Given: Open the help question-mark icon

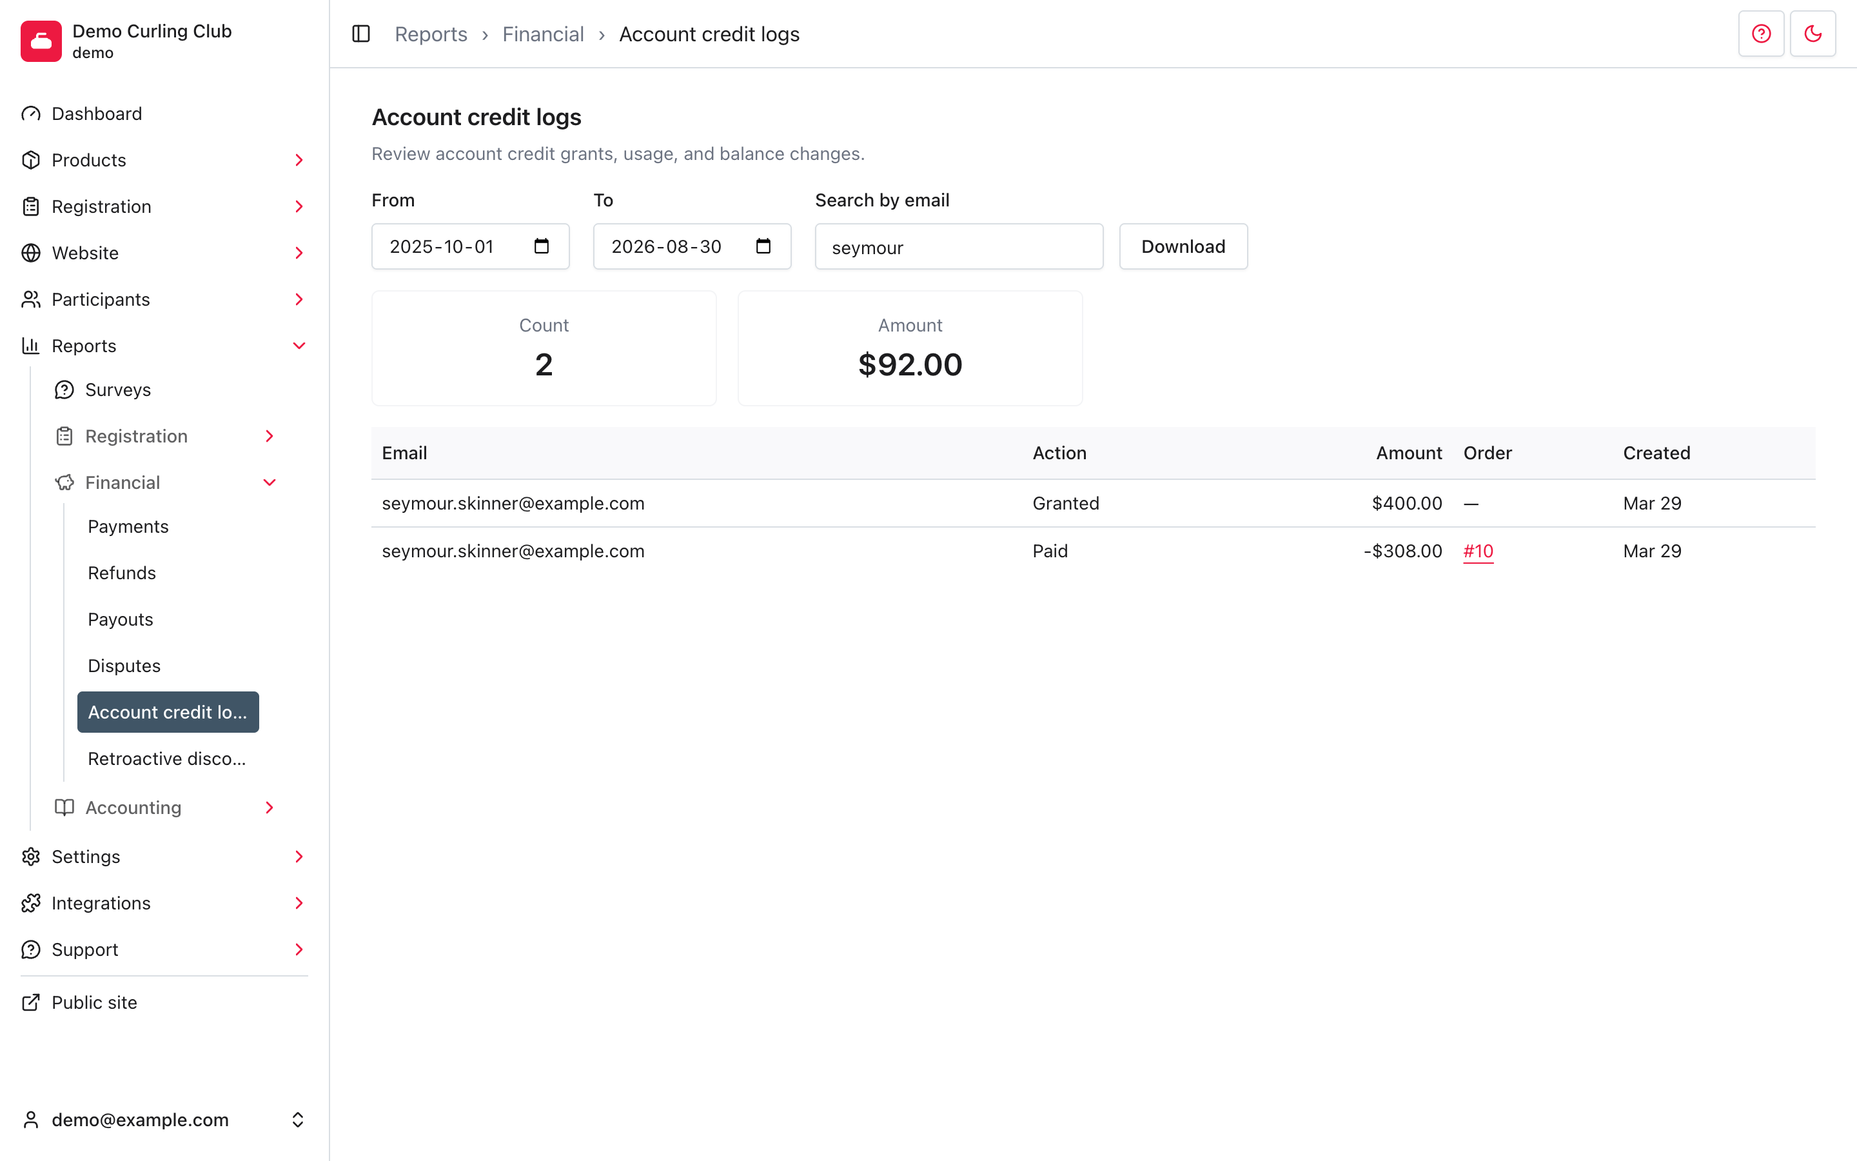Looking at the screenshot, I should (x=1761, y=34).
